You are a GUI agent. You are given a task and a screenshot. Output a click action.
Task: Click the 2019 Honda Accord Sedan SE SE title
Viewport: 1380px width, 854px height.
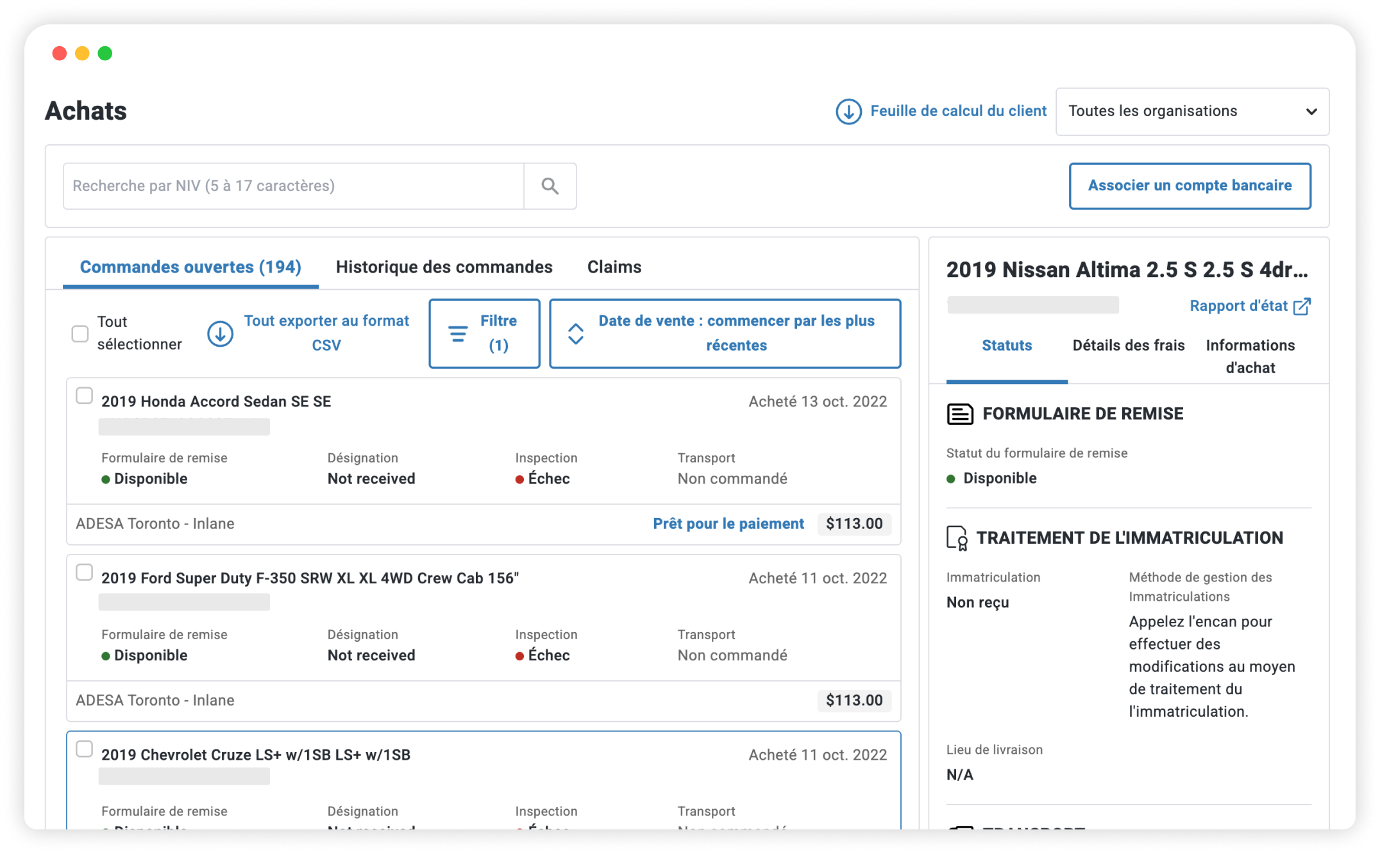pos(216,402)
